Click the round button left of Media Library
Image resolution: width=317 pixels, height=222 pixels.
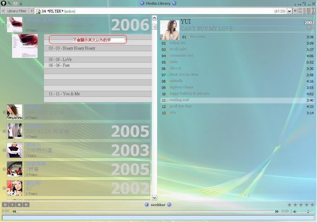coord(142,3)
